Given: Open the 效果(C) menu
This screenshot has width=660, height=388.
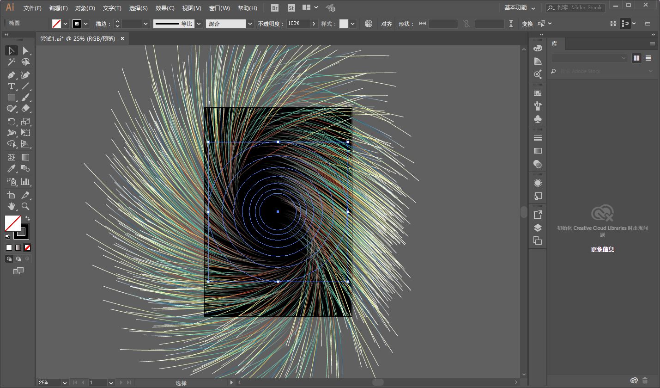Looking at the screenshot, I should pos(165,8).
